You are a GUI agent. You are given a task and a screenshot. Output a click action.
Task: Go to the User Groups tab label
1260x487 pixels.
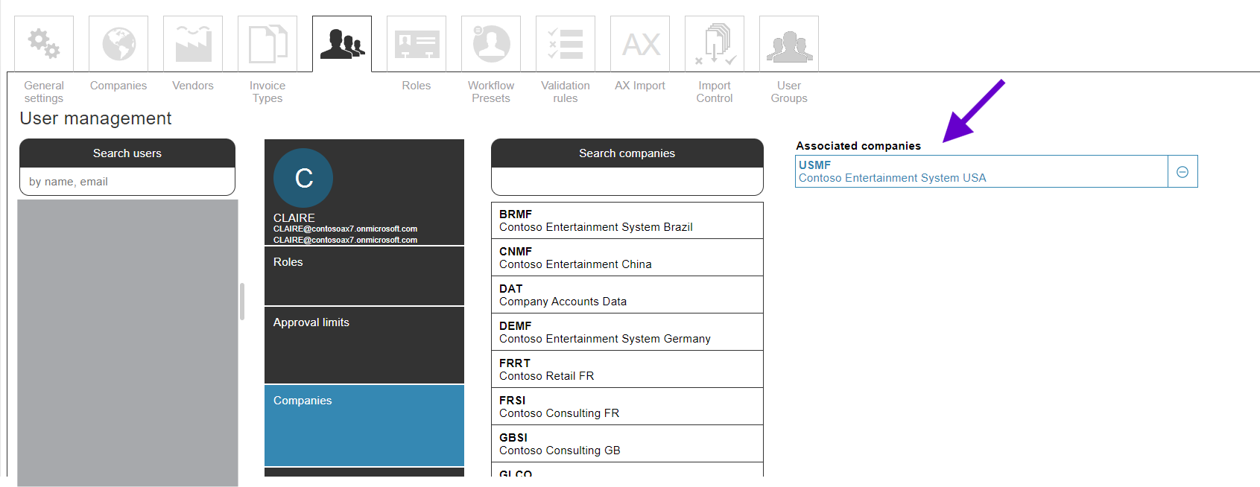tap(789, 92)
